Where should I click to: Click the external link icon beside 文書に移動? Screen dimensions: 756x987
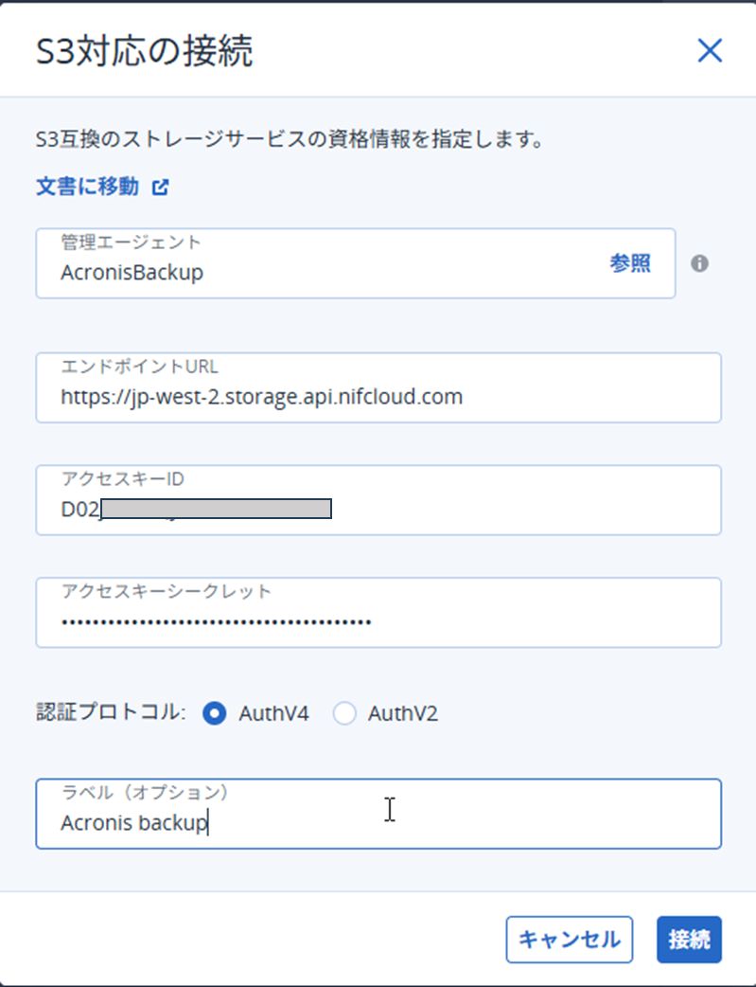click(161, 187)
